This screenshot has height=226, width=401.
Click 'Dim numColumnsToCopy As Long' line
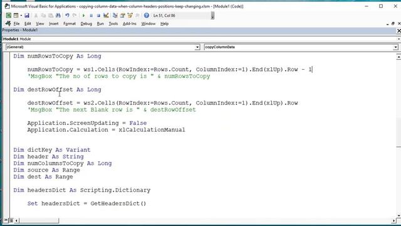click(63, 163)
